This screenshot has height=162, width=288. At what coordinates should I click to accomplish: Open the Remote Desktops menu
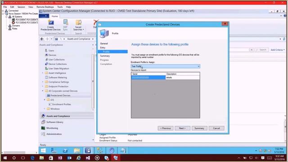tap(45, 7)
